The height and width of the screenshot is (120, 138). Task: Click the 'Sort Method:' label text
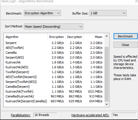(x=14, y=26)
